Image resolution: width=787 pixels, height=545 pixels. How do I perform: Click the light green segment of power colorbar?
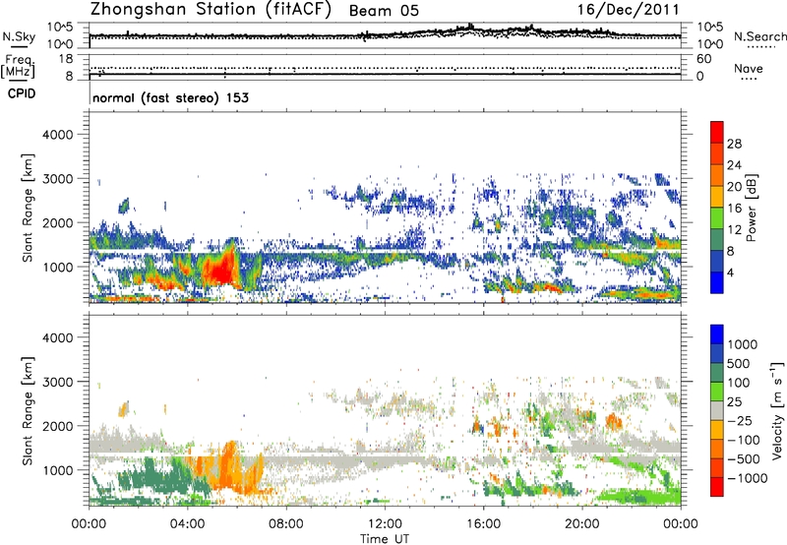point(717,218)
